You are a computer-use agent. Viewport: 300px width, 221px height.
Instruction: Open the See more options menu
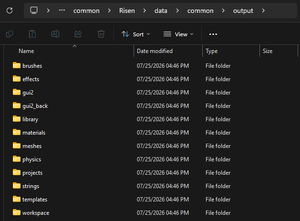[213, 34]
